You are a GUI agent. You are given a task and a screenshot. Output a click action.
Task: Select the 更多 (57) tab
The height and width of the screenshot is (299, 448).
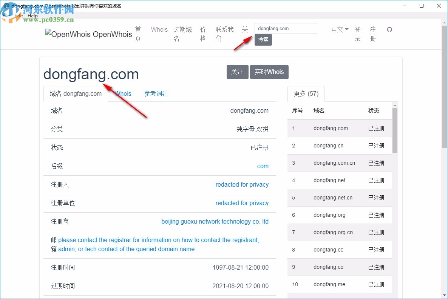pyautogui.click(x=306, y=94)
